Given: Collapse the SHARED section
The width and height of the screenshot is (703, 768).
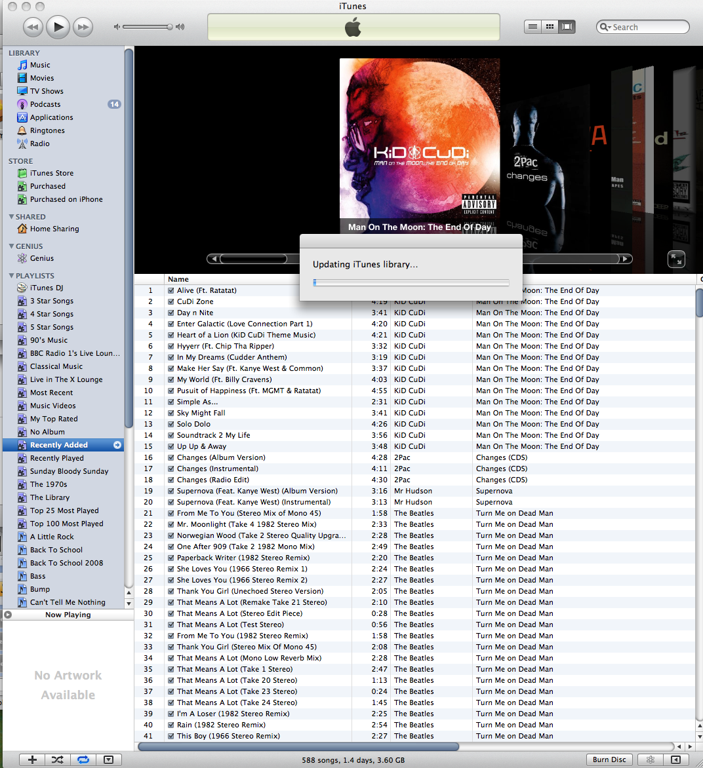Looking at the screenshot, I should (x=11, y=217).
